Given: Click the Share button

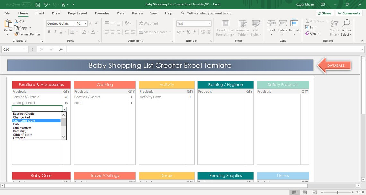Looking at the screenshot, I should click(324, 13).
